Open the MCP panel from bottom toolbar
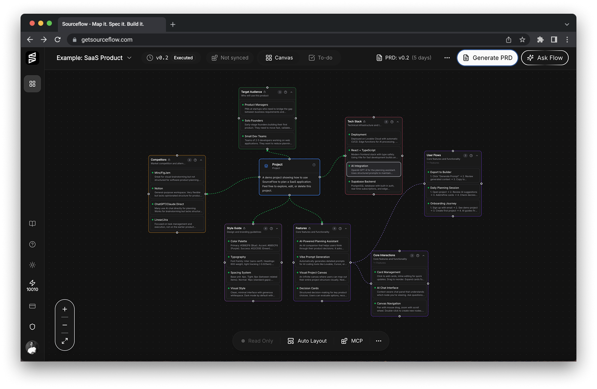Viewport: 597px width, 389px height. [x=352, y=341]
